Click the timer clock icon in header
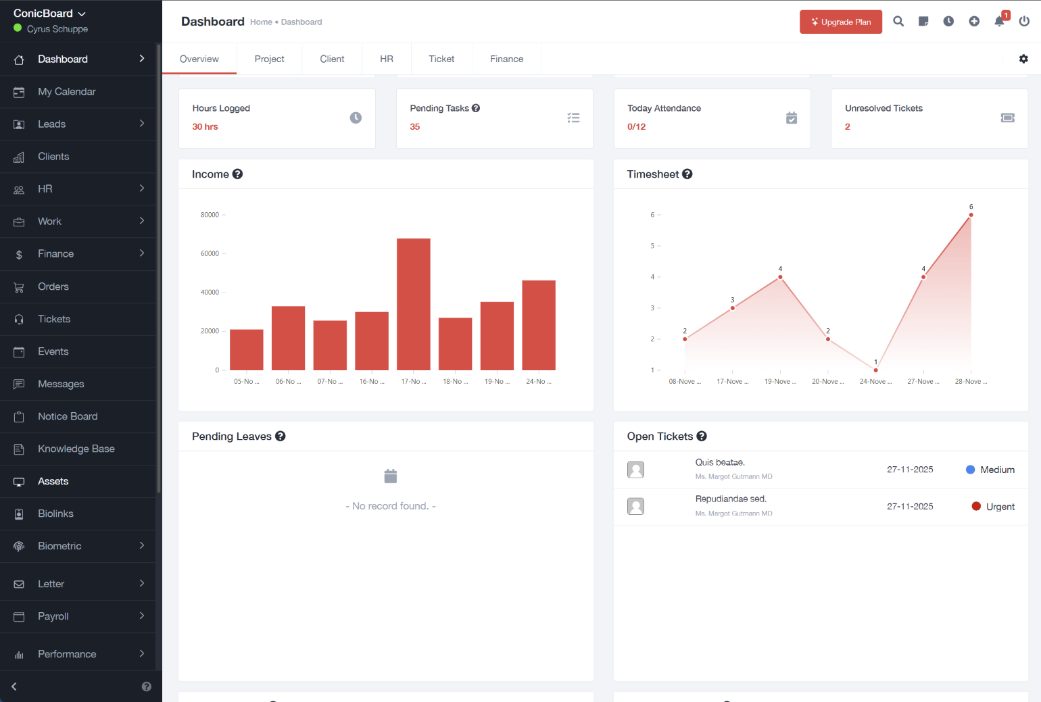 948,22
